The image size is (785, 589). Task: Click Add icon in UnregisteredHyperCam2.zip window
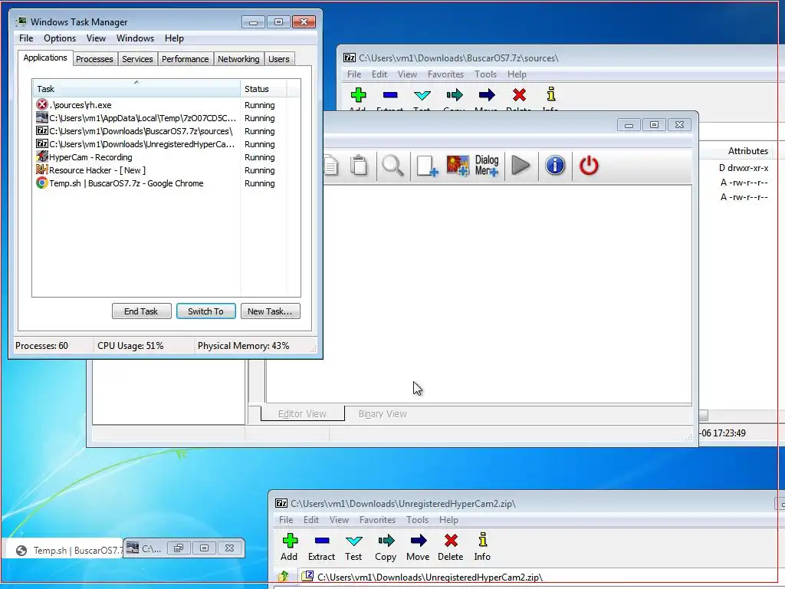tap(289, 541)
